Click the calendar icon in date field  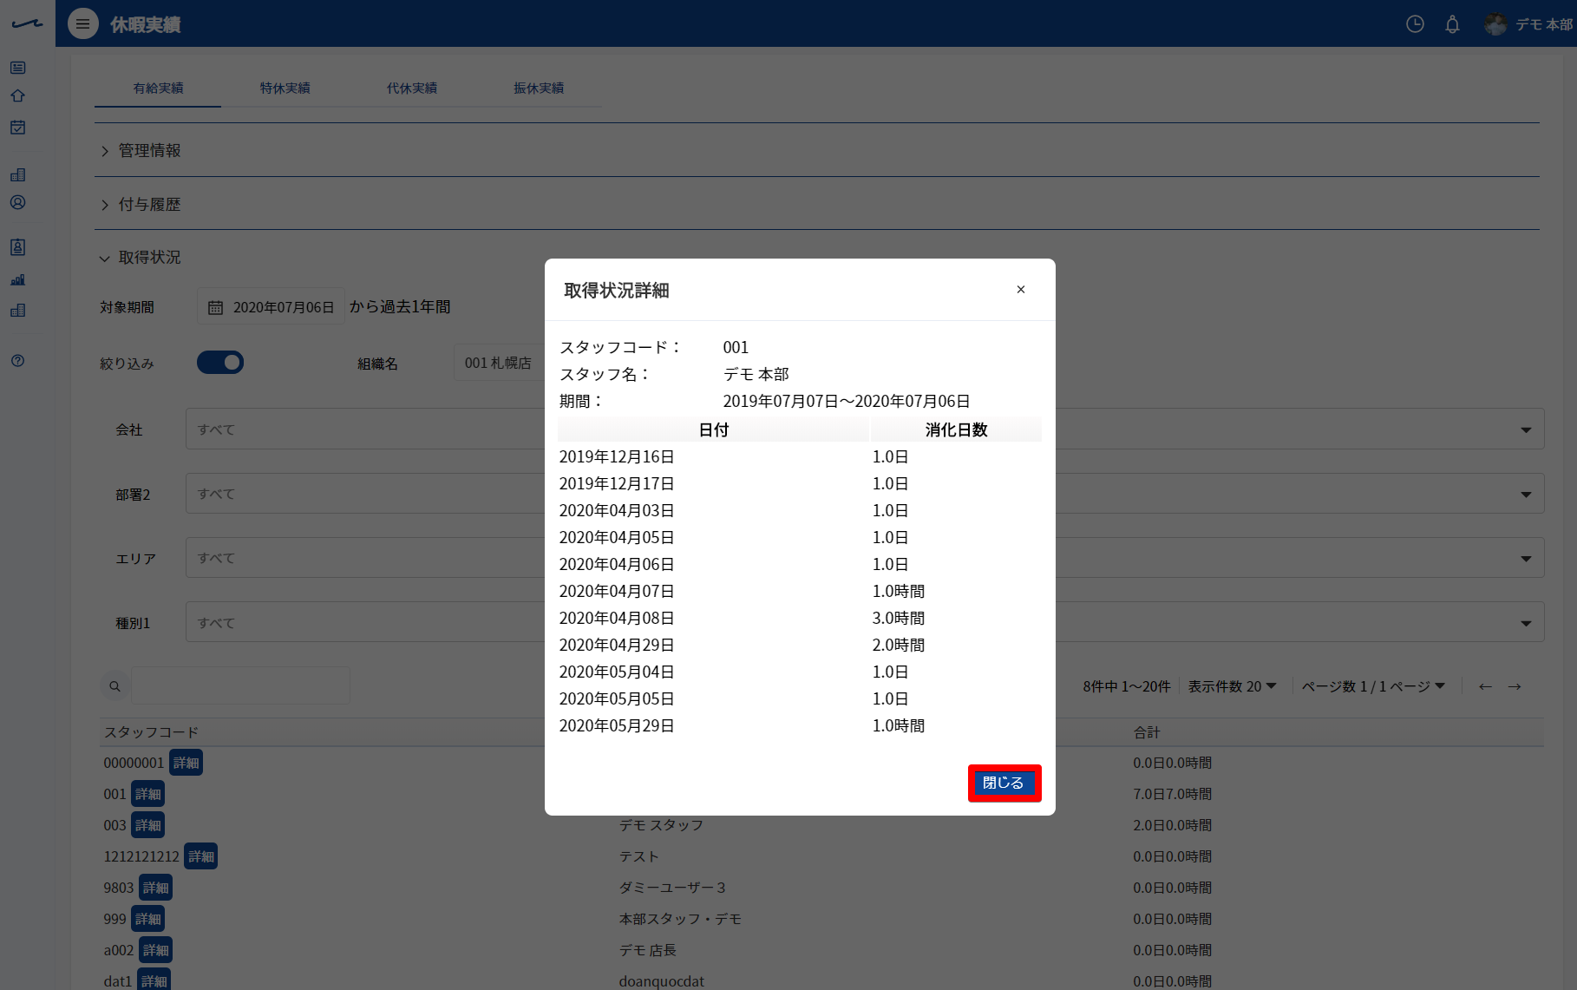click(x=215, y=308)
